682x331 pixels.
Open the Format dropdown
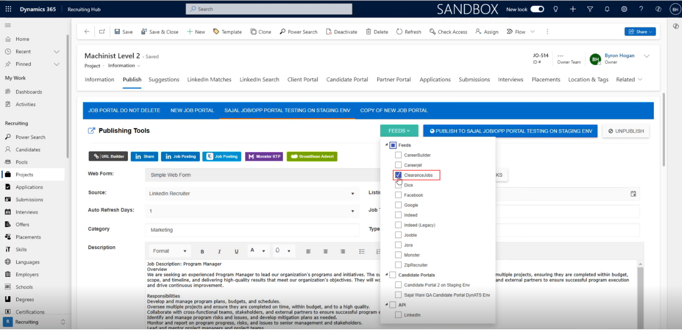click(x=169, y=251)
